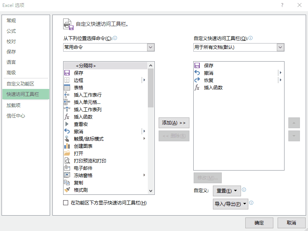Expand submenu arrow of 边框 row
This screenshot has height=231, width=308.
(x=144, y=80)
